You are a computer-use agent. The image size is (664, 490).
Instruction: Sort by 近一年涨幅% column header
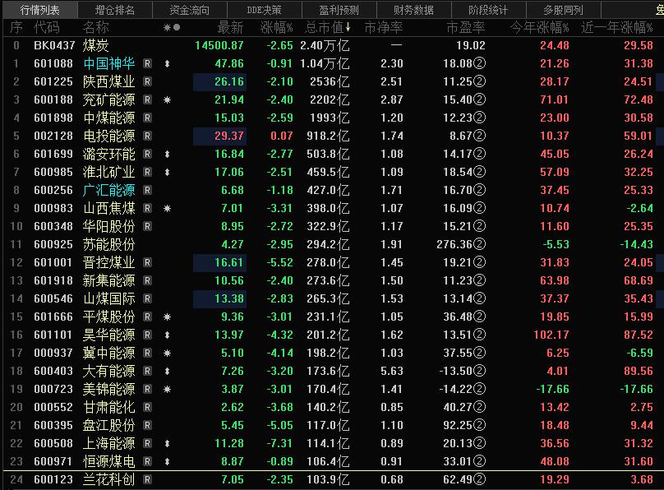(x=616, y=27)
